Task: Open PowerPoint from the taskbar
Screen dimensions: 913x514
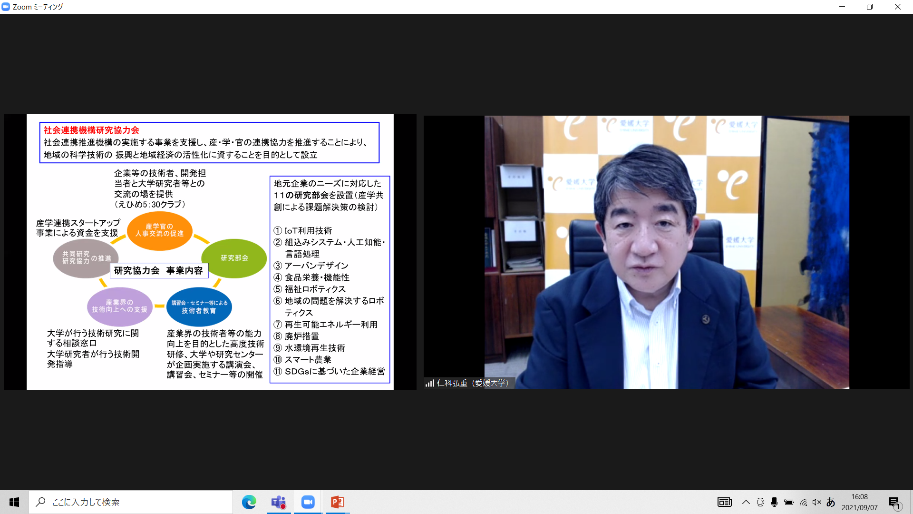Action: [337, 502]
